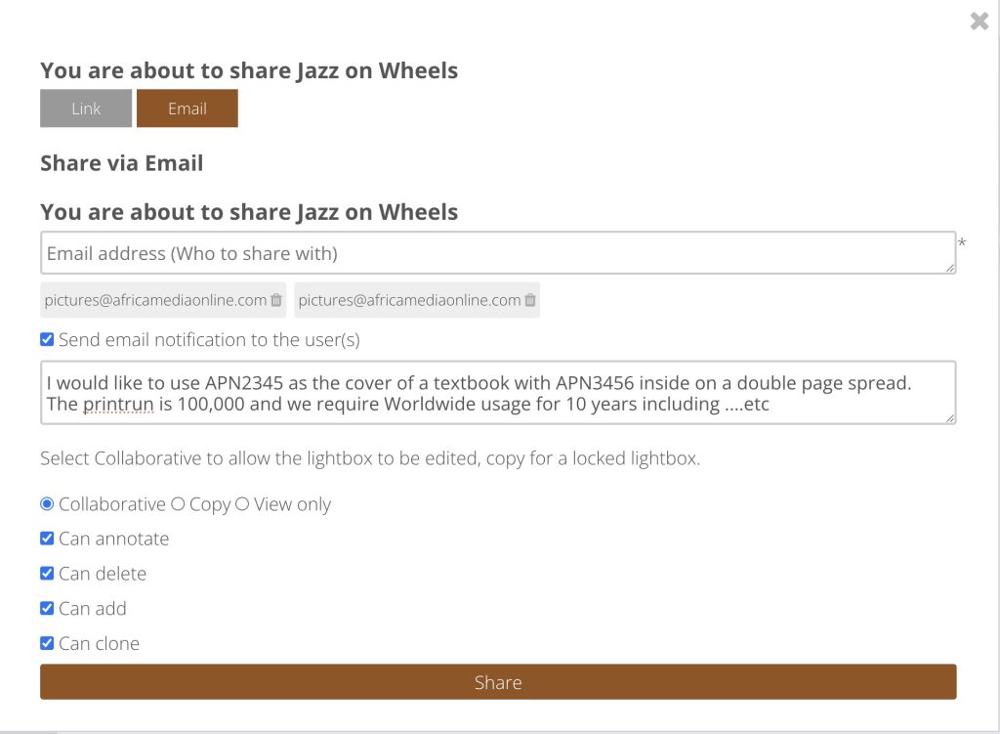Uncheck Send email notification to the user(s)
This screenshot has height=734, width=1000.
(x=47, y=339)
